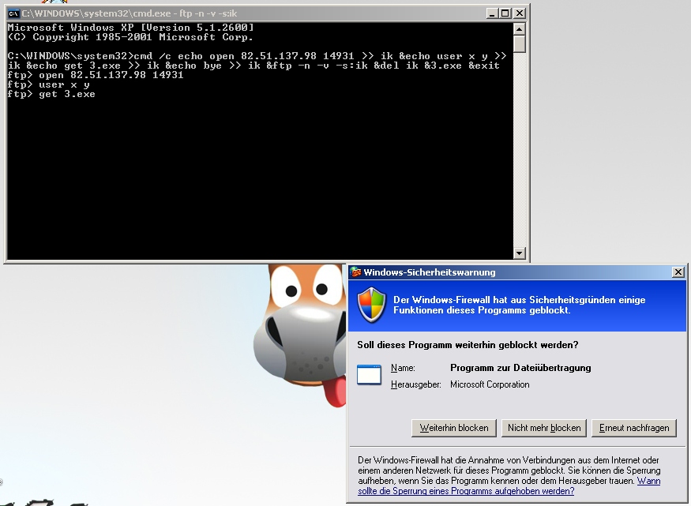Click the 'Microsoft Corporation' publisher text
The width and height of the screenshot is (691, 506).
(x=490, y=384)
